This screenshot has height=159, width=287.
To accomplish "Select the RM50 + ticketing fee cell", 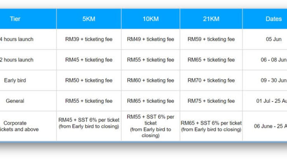I will [89, 80].
